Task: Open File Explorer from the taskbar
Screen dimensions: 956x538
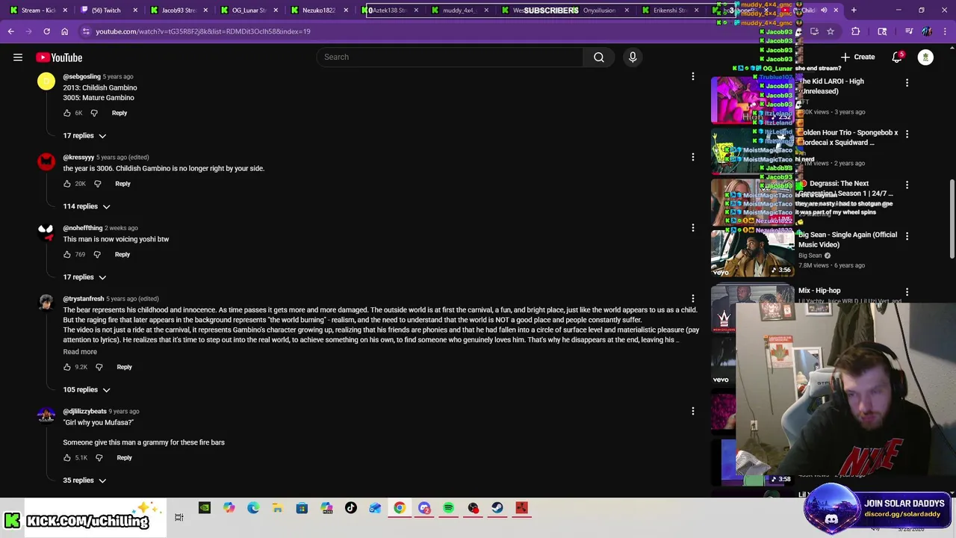Action: click(x=277, y=508)
